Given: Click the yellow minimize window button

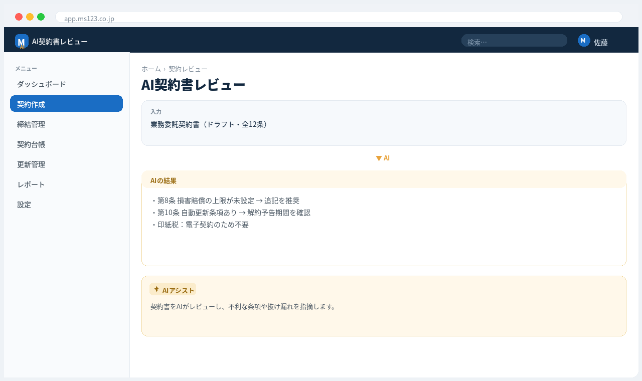Looking at the screenshot, I should [30, 17].
